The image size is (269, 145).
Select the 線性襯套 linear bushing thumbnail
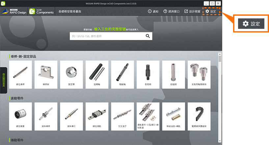tap(20, 116)
